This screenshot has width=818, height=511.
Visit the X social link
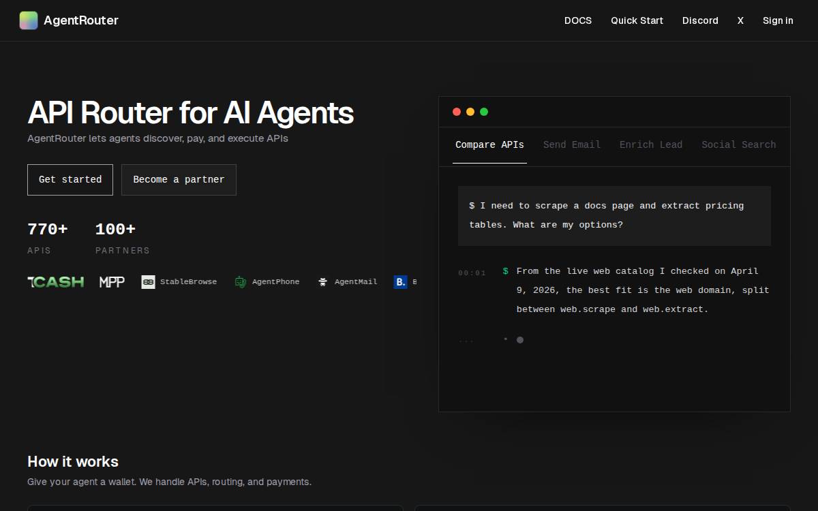[x=740, y=20]
